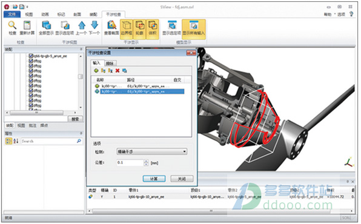This screenshot has height=224, width=361.
Task: Switch to the 标记 ribbon tab
Action: (x=61, y=15)
